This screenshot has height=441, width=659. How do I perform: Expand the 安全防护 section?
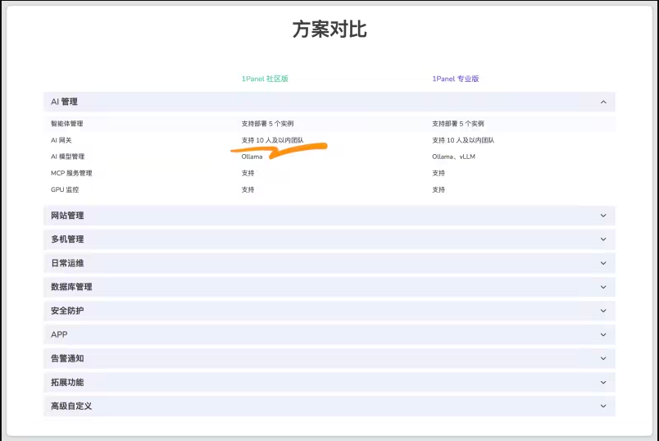(329, 311)
